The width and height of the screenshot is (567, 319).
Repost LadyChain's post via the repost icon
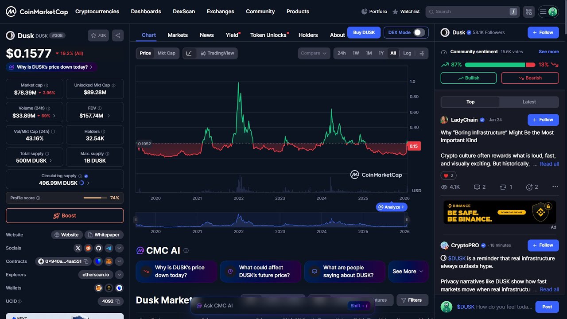pyautogui.click(x=503, y=187)
